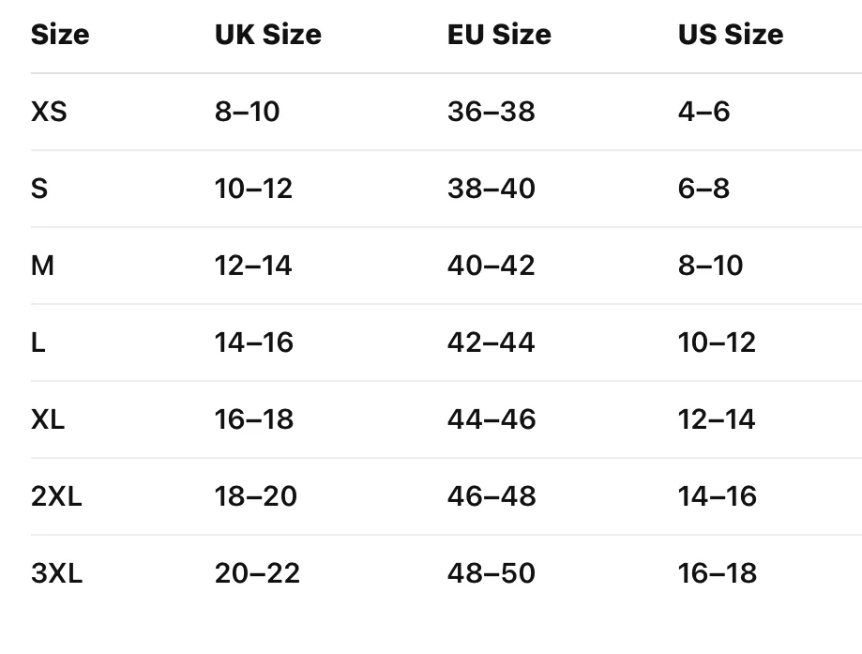Click UK size 20–22 cell
Image resolution: width=862 pixels, height=654 pixels.
(x=257, y=573)
